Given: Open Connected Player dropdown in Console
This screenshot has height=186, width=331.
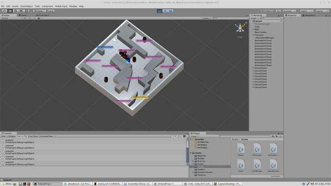Looking at the screenshot, I should [x=47, y=136].
